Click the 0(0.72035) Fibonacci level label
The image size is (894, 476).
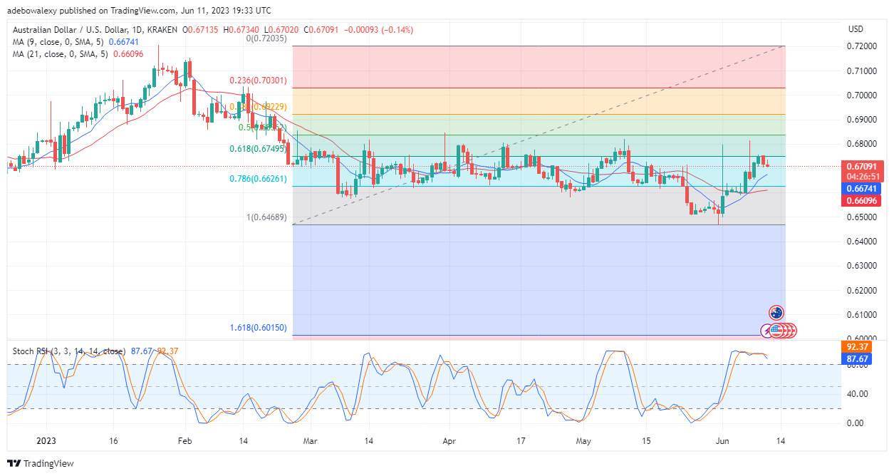click(x=266, y=38)
